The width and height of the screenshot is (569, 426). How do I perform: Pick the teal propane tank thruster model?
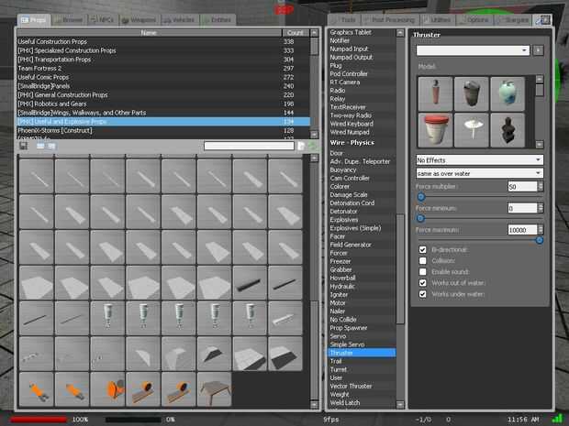tap(507, 93)
